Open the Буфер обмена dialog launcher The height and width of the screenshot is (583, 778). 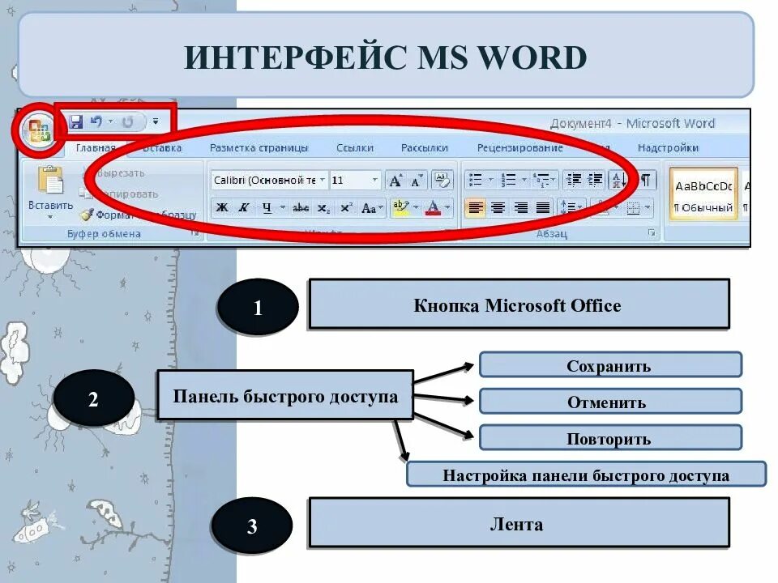click(195, 233)
